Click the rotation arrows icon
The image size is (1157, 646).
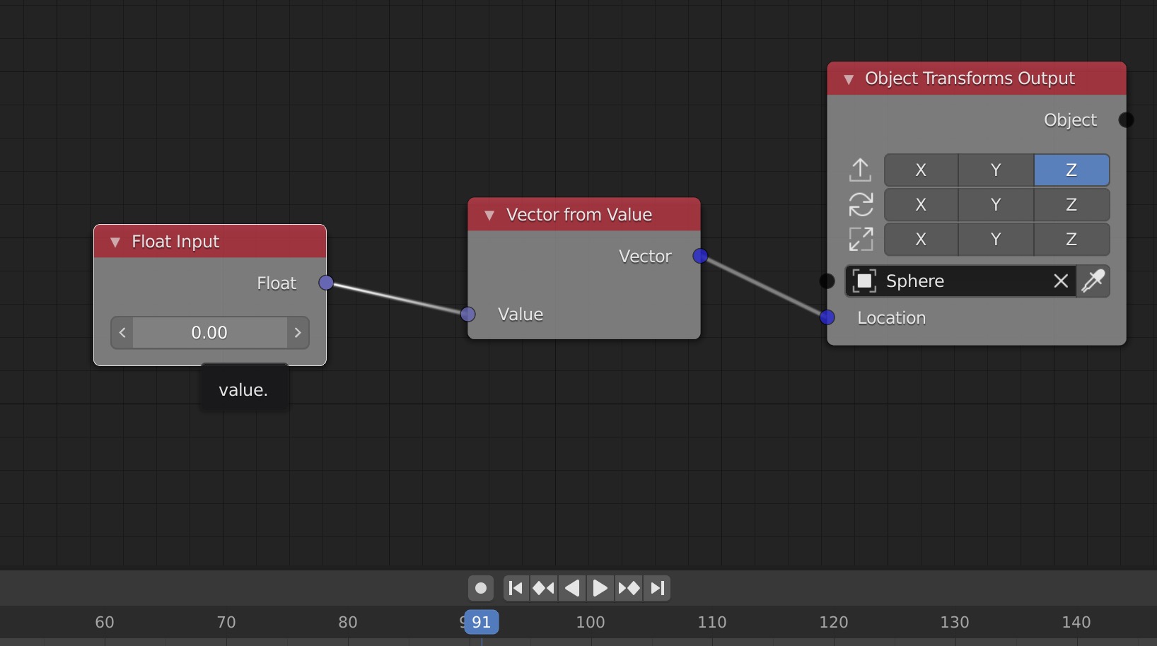[x=861, y=205]
